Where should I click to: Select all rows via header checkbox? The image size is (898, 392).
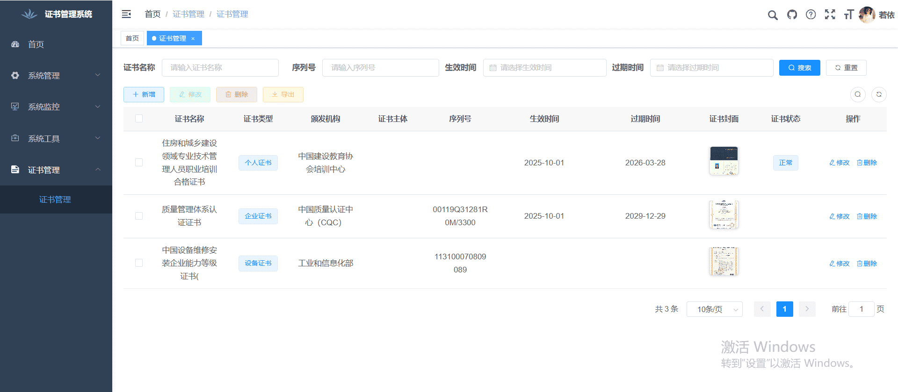click(x=139, y=119)
